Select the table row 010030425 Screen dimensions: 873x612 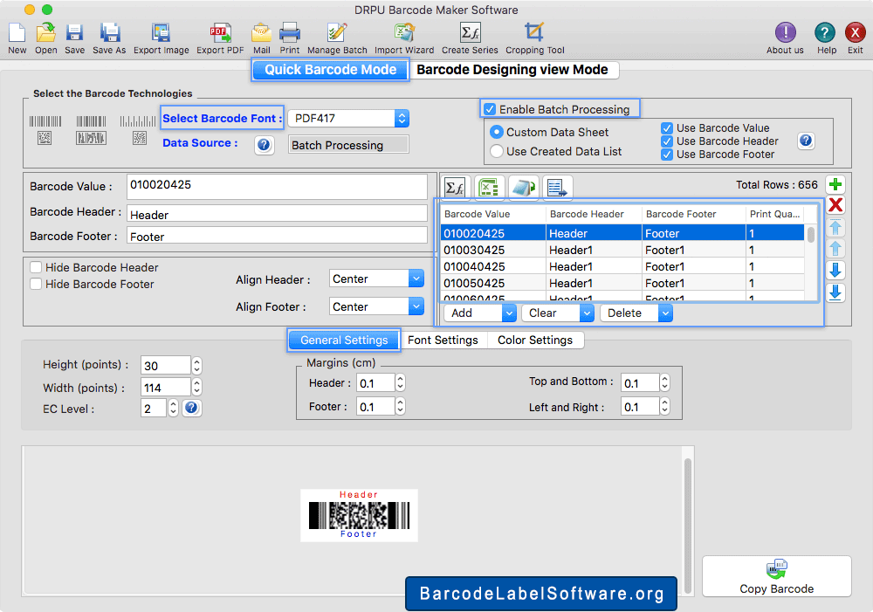tap(622, 250)
